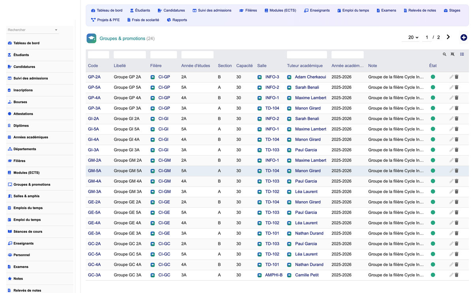Open the column list view icon
Image resolution: width=474 pixels, height=293 pixels.
pos(462,54)
